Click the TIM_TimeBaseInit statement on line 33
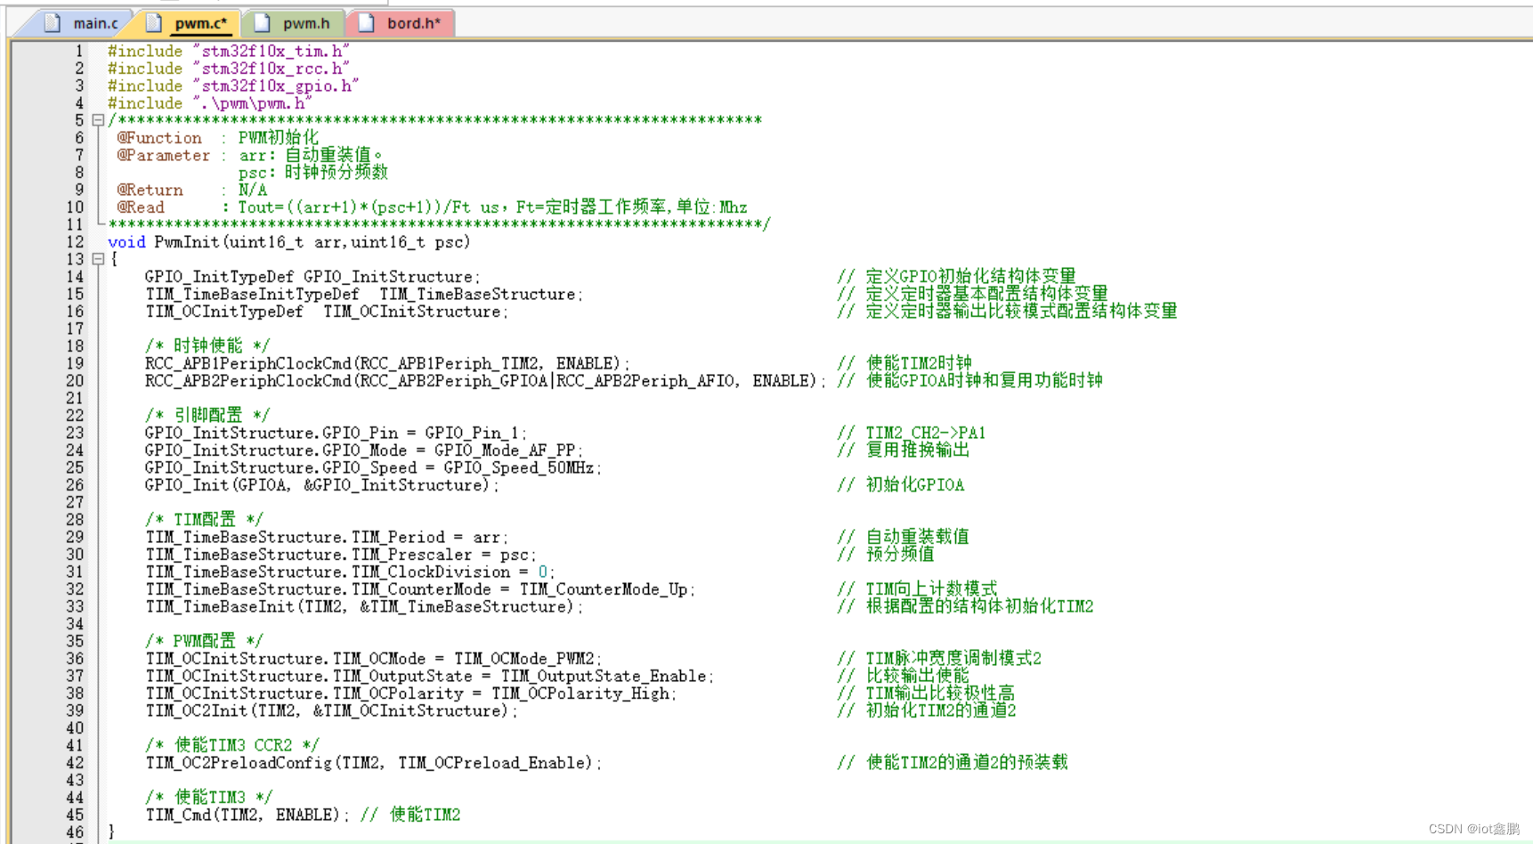The image size is (1533, 844). pos(364,607)
